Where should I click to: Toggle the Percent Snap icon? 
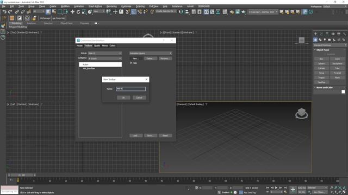(x=140, y=12)
